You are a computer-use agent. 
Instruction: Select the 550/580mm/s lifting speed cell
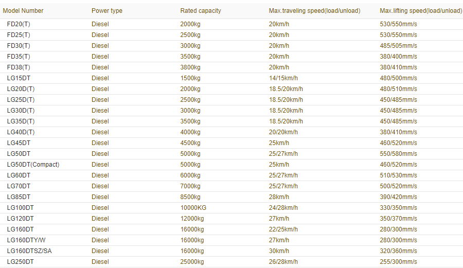[398, 154]
